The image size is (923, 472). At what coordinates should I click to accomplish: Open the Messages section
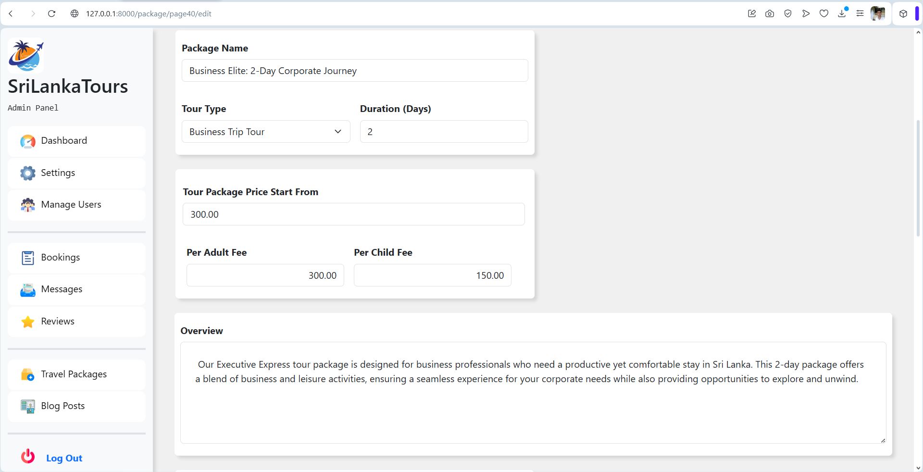[76, 290]
